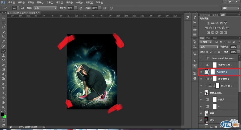241x130 pixels.
Task: Select the Eraser tool
Action: click(3, 65)
